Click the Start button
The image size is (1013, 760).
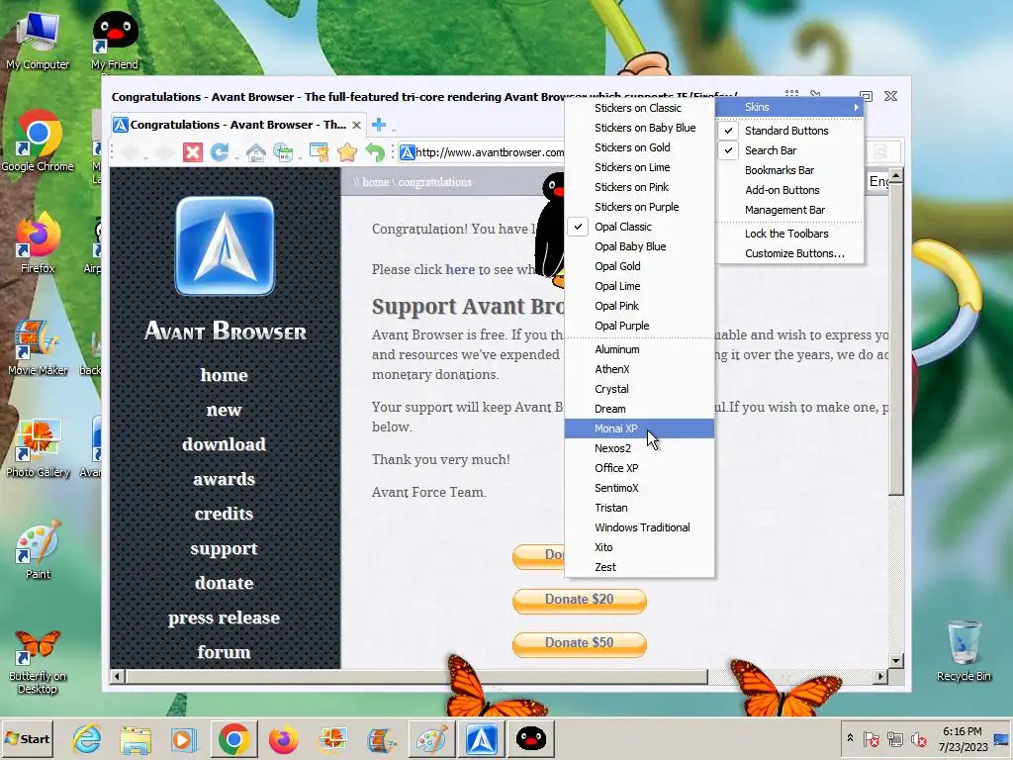(x=27, y=738)
